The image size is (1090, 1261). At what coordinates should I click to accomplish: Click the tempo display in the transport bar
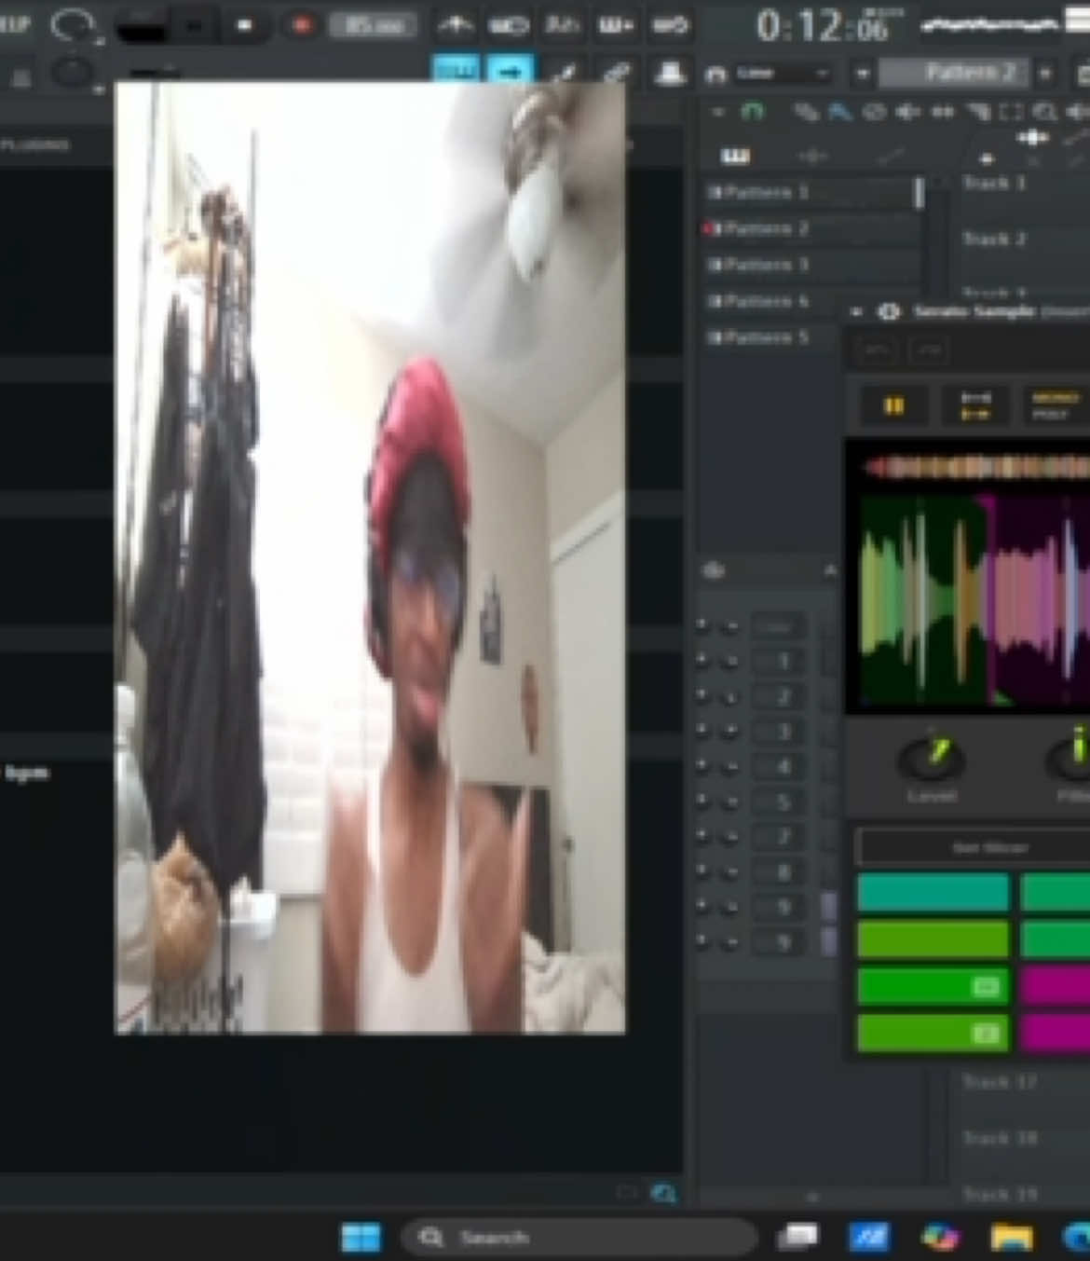pos(374,25)
